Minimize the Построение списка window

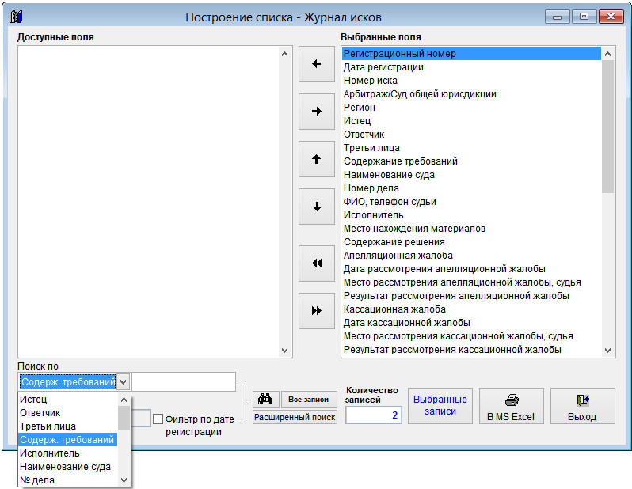click(557, 17)
